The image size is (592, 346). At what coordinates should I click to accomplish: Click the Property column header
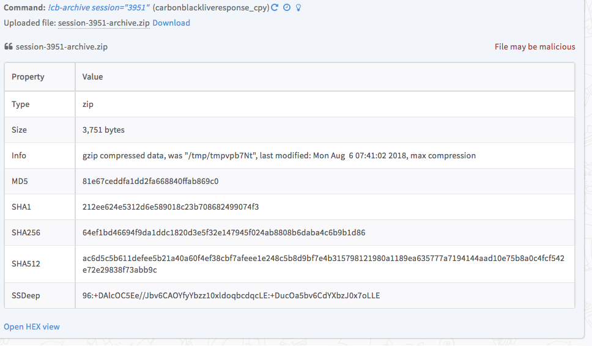[28, 77]
